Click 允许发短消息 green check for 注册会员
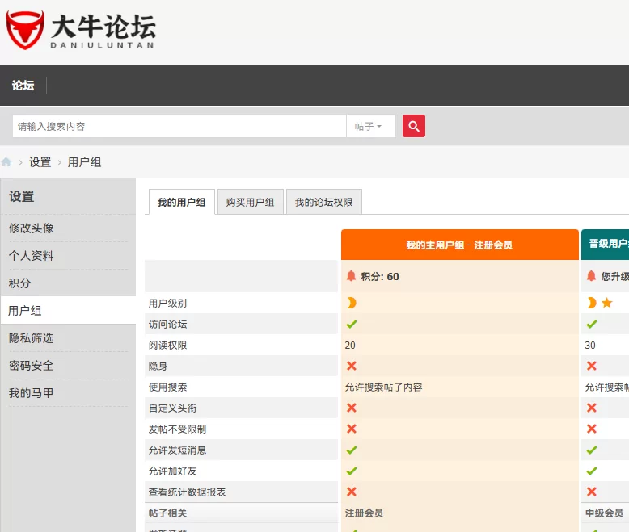 click(x=352, y=450)
